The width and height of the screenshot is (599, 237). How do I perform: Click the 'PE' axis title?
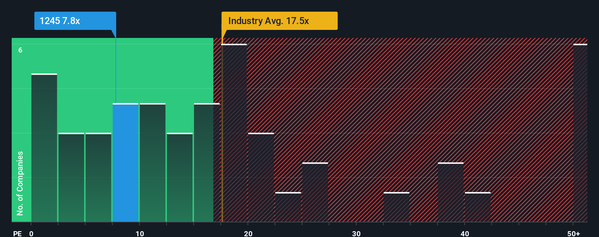tap(18, 233)
